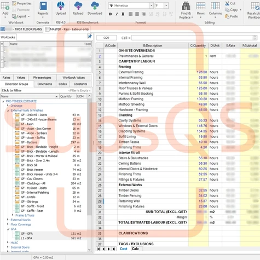Switch to the Calc sheet tab
The image size is (260, 260).
[x=135, y=249]
